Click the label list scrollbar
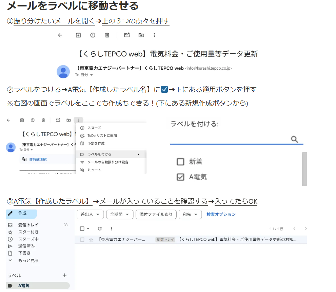This screenshot has width=336, height=292. click(x=304, y=169)
